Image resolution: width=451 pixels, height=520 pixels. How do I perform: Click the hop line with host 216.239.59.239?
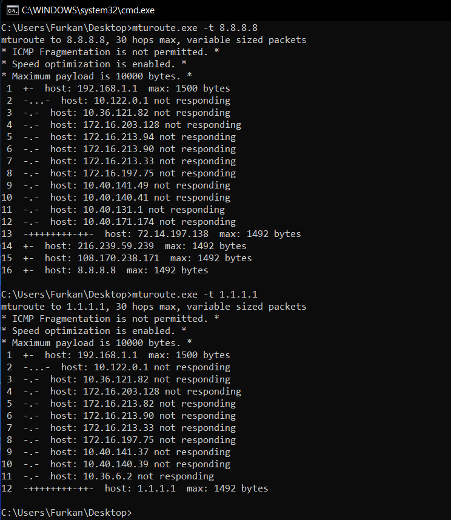coord(124,246)
